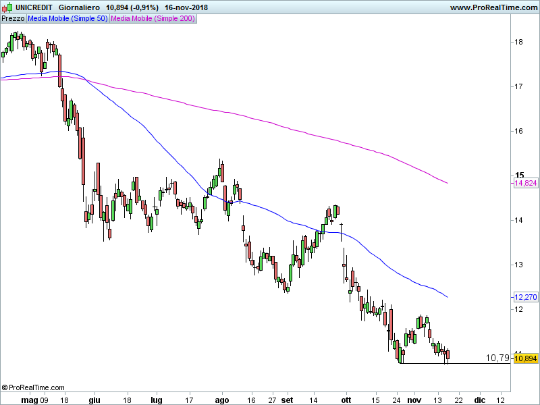Click the 16-nov-2018 date label
Image resolution: width=540 pixels, height=405 pixels.
point(186,7)
